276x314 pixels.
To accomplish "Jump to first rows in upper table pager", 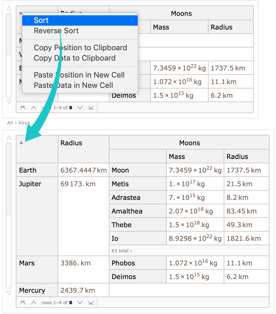I will pyautogui.click(x=23, y=108).
